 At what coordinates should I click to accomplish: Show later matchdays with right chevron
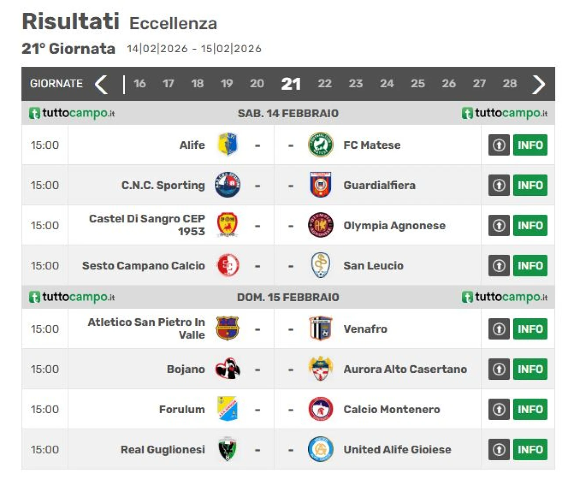pyautogui.click(x=538, y=84)
